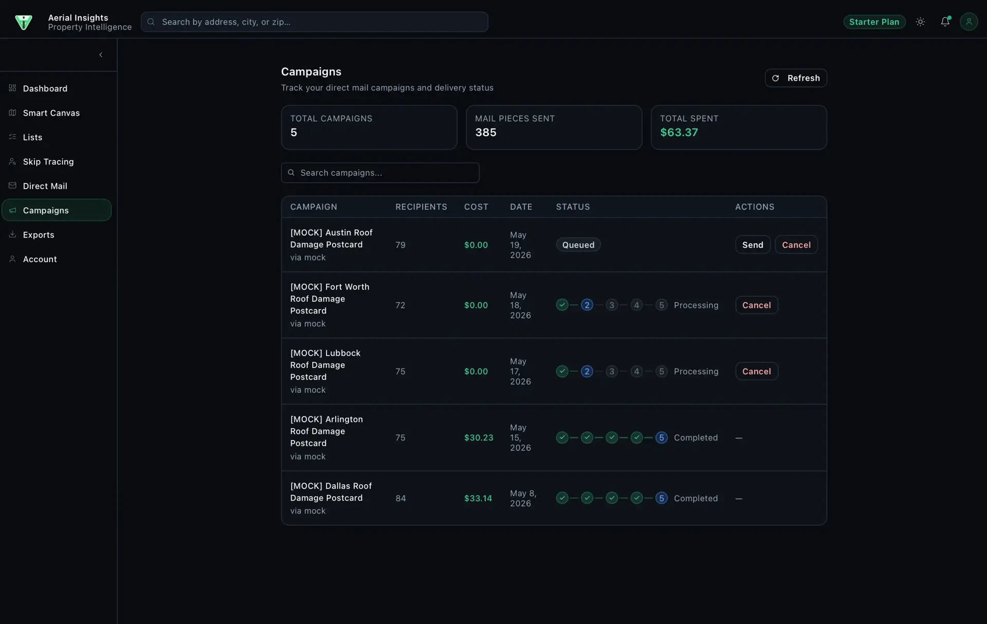Cancel the Austin Roof Damage Postcard campaign
This screenshot has width=987, height=624.
coord(796,245)
